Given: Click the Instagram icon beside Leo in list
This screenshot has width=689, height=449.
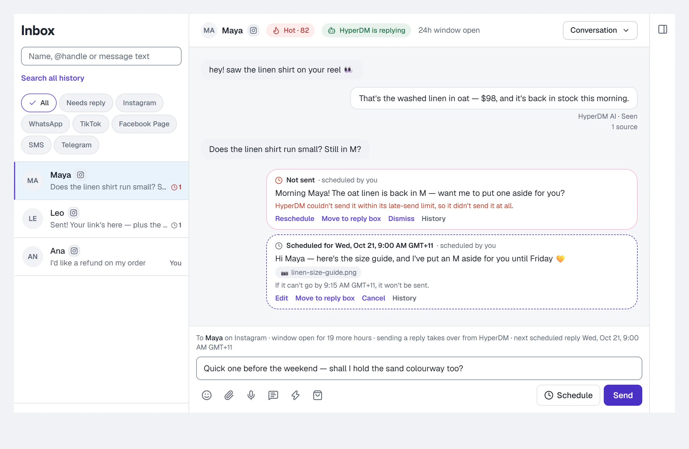Looking at the screenshot, I should point(74,213).
